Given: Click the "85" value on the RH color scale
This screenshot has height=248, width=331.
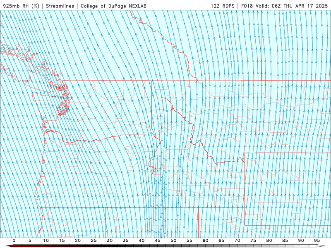Looking at the screenshot, I should pyautogui.click(x=285, y=241).
